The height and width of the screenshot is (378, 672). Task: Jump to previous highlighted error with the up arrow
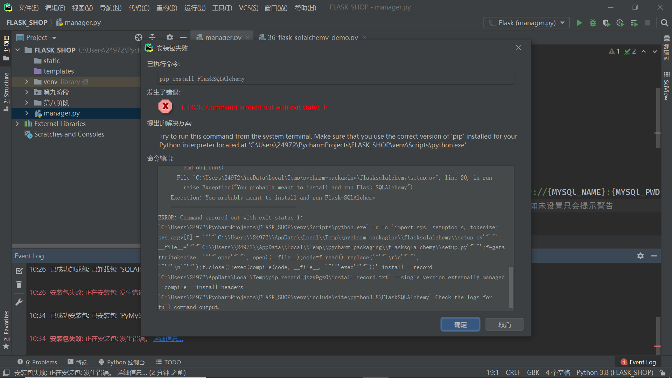(644, 51)
